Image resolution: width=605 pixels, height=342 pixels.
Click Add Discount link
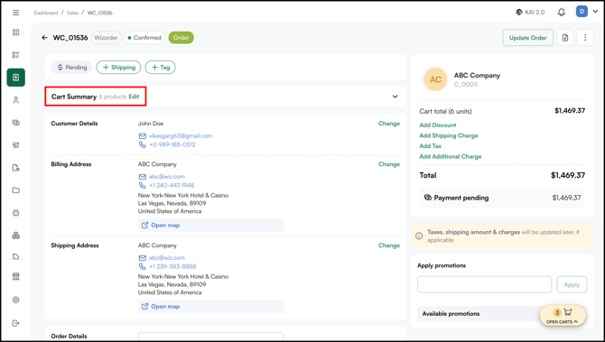[438, 125]
